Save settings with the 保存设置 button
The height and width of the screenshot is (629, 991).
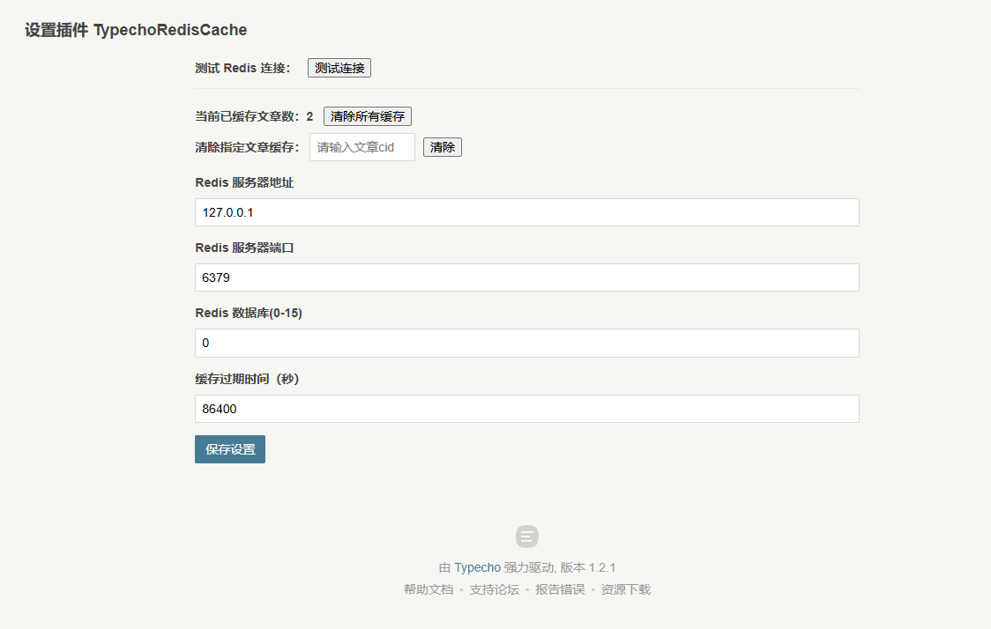click(x=230, y=449)
